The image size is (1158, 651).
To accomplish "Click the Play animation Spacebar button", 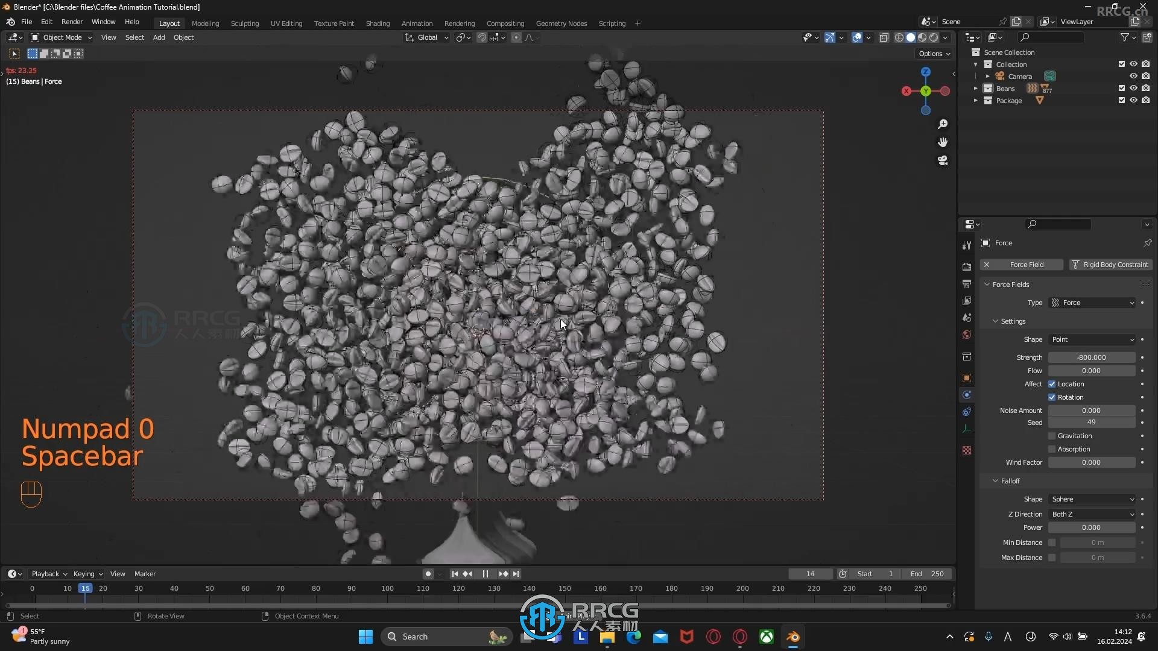I will coord(485,573).
